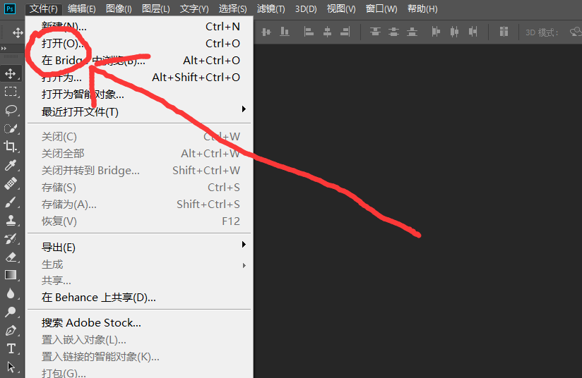Select the Healing Brush tool

11,183
